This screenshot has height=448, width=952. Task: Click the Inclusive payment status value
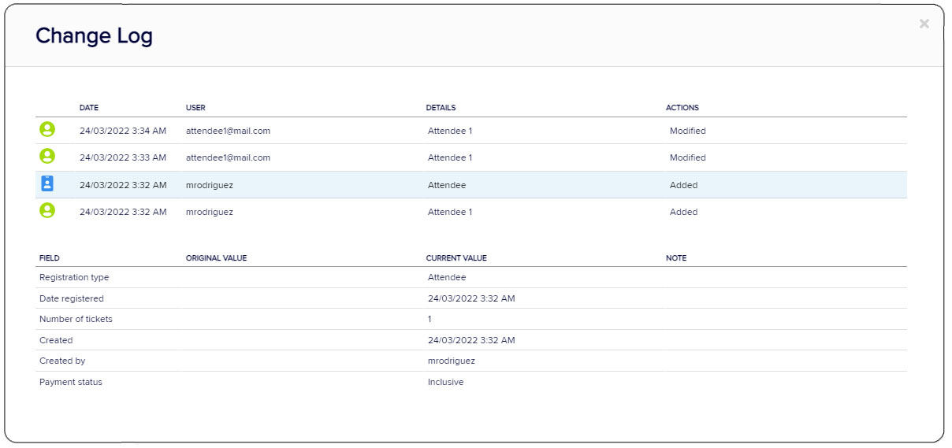(446, 382)
